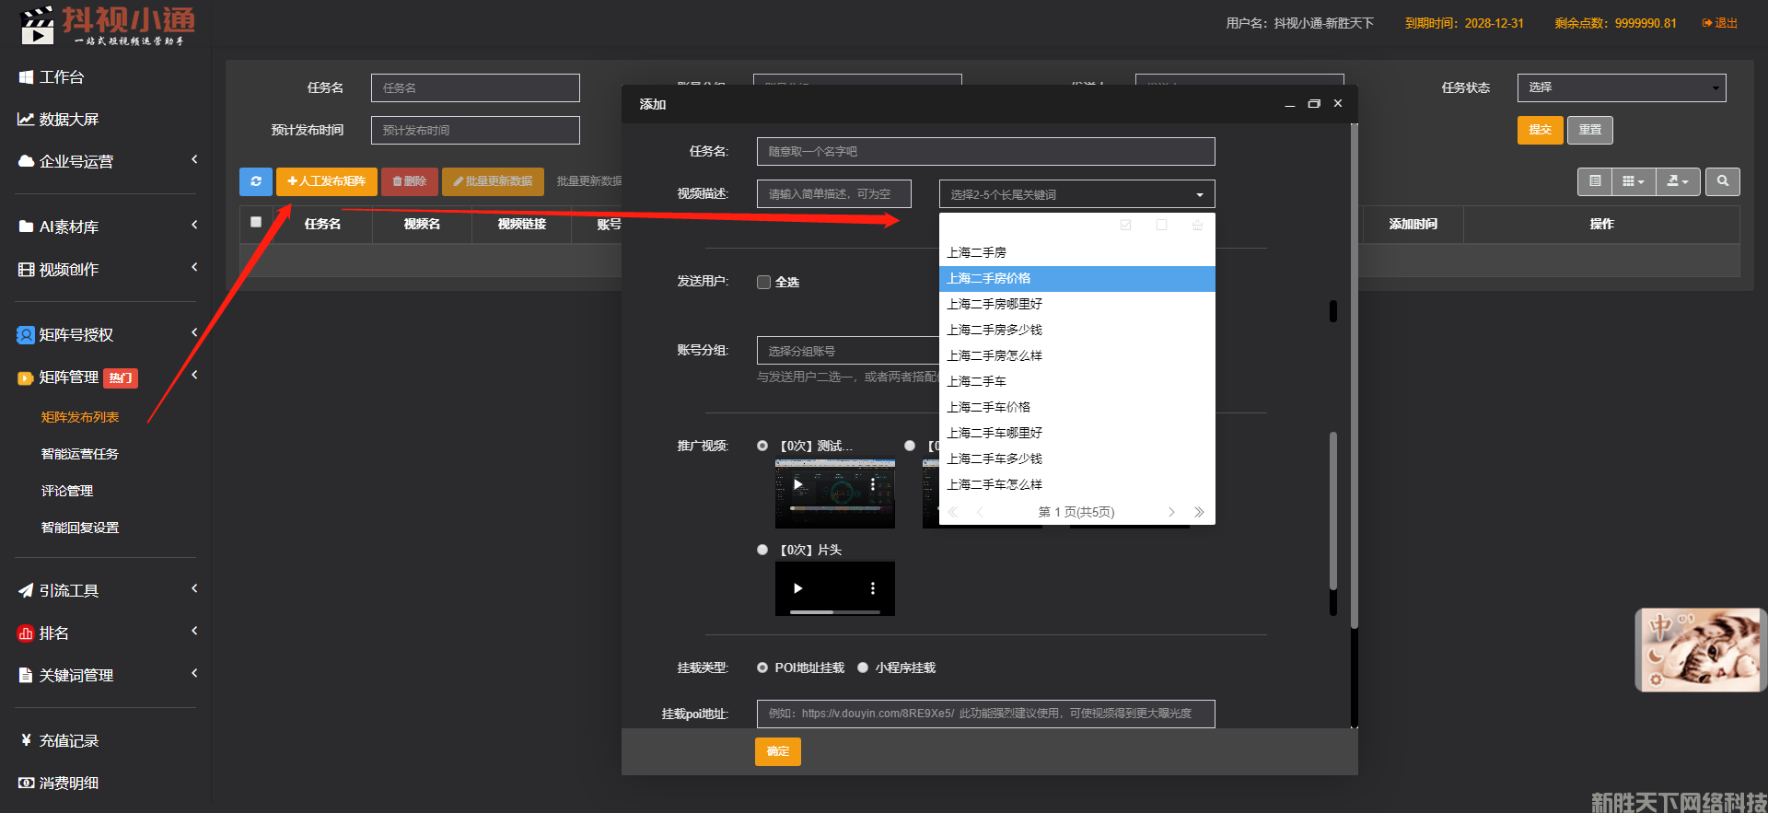Select the 小程序挂载 radio option
This screenshot has height=813, width=1768.
(x=863, y=668)
